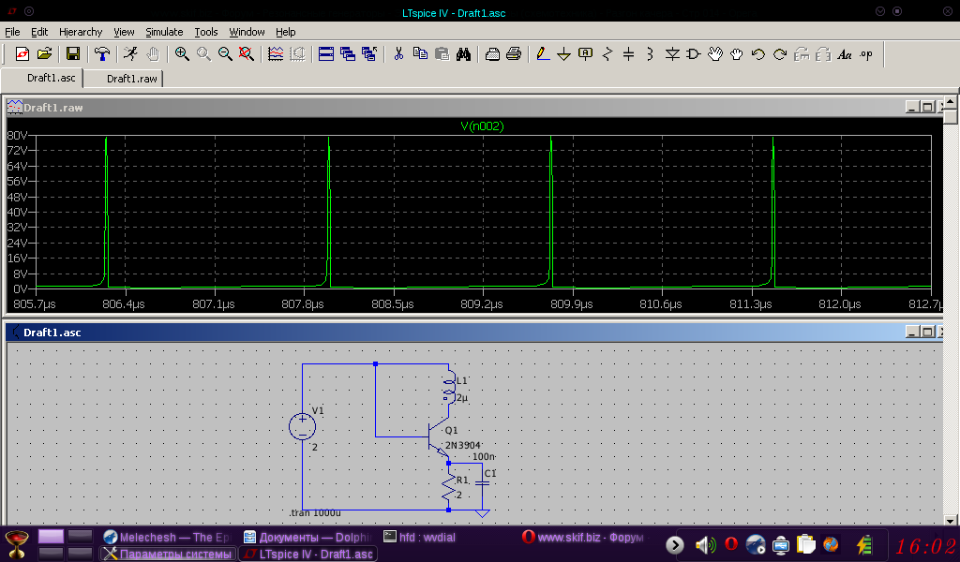This screenshot has width=960, height=562.
Task: Save the schematic with the floppy disk icon
Action: pos(72,53)
